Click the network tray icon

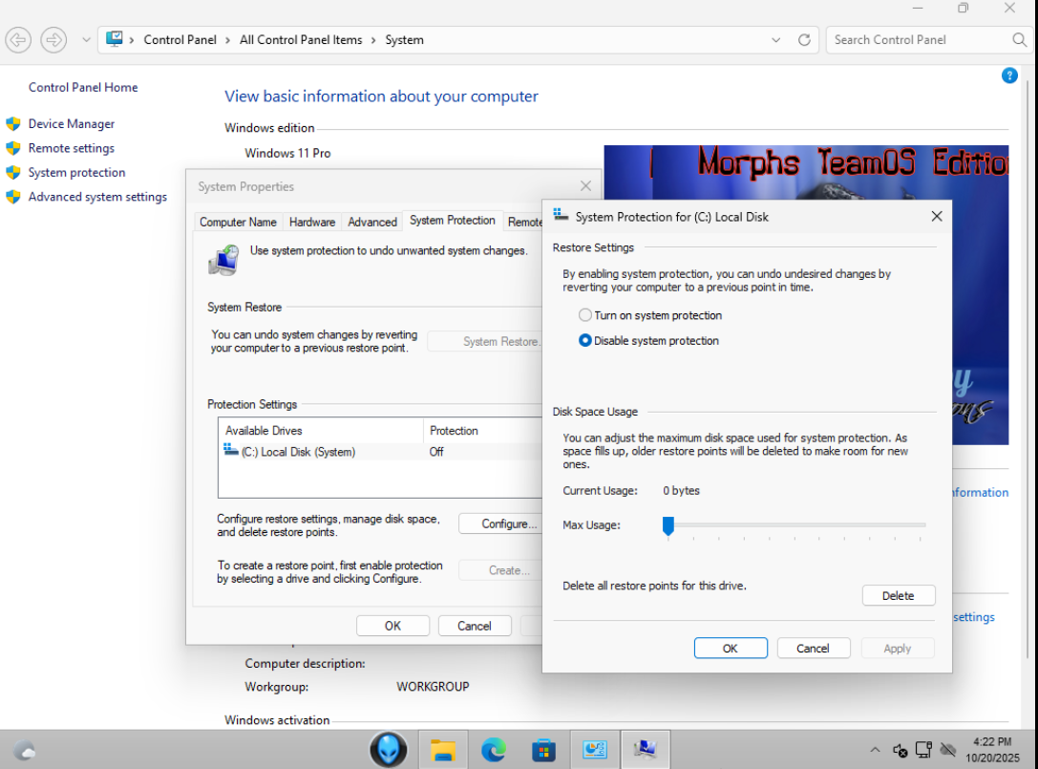click(923, 750)
